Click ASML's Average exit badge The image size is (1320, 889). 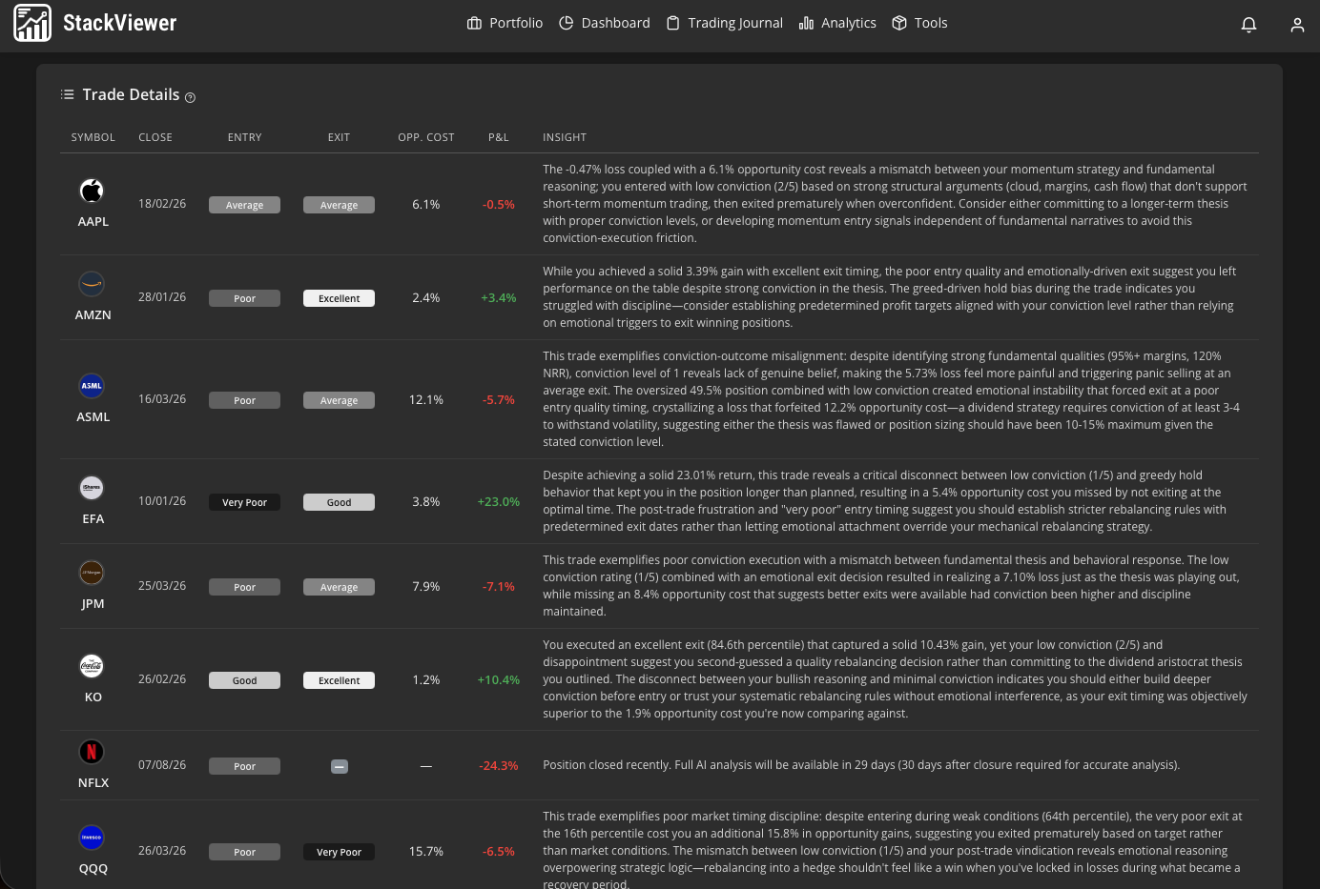tap(339, 400)
